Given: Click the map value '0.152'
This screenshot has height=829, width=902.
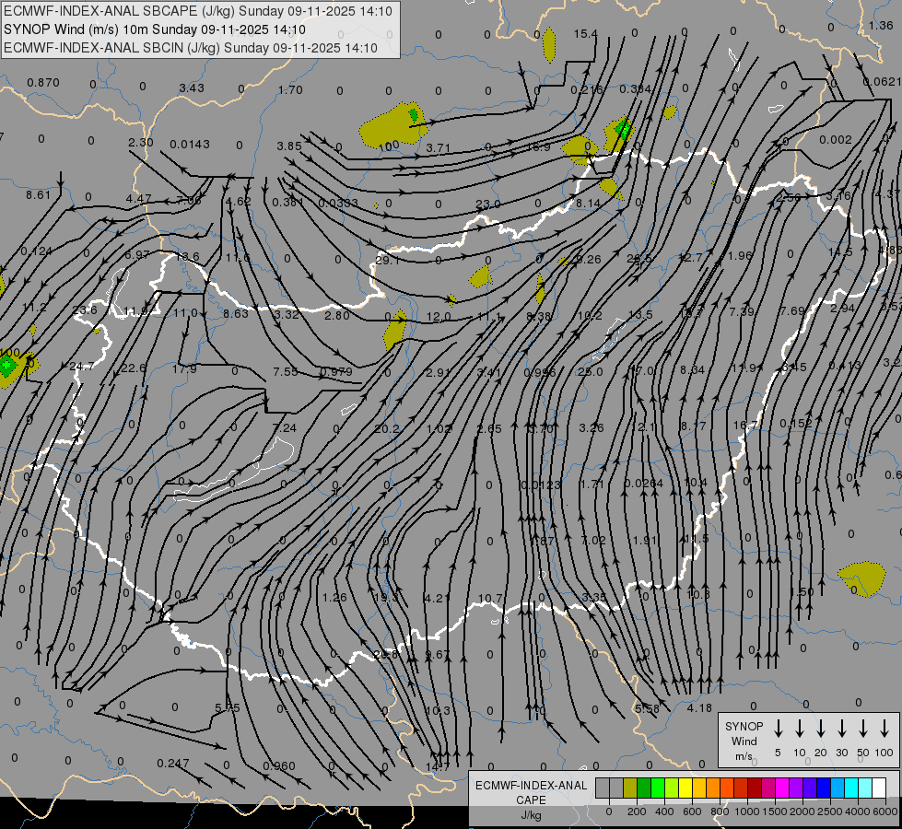Looking at the screenshot, I should 796,424.
